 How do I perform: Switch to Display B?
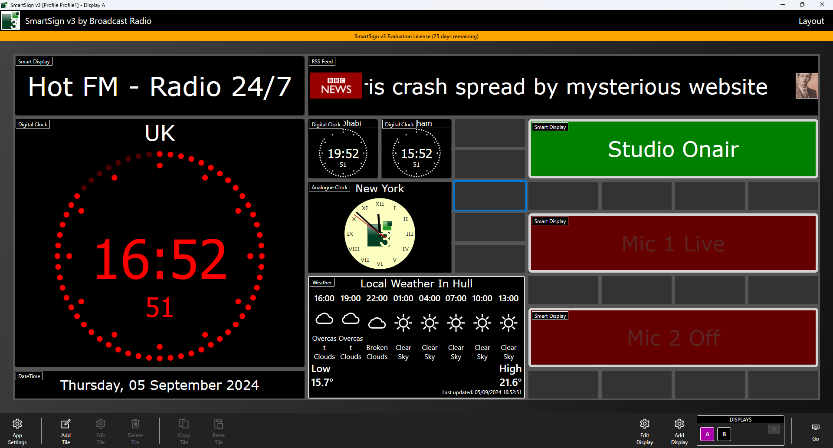point(724,434)
